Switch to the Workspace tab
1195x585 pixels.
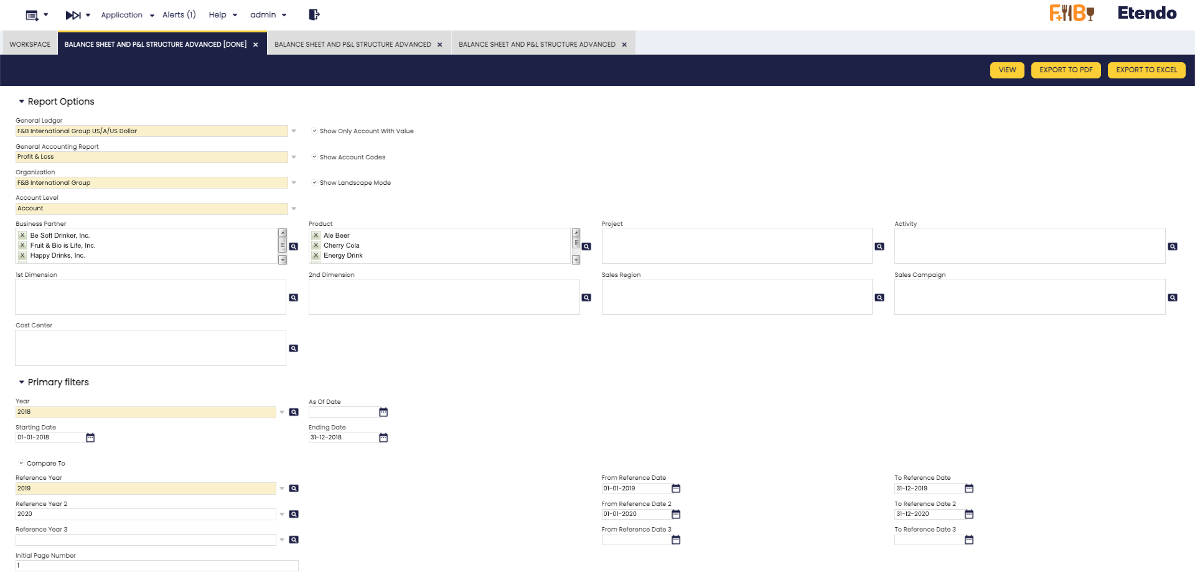(x=30, y=44)
